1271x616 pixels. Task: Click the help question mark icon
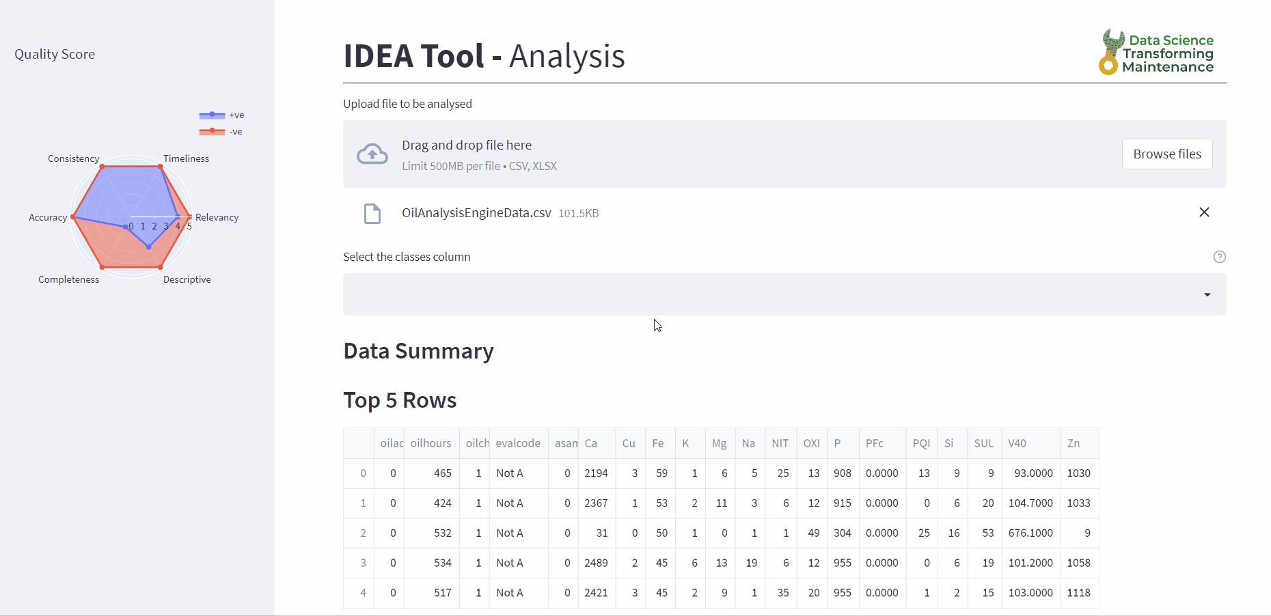(1219, 257)
